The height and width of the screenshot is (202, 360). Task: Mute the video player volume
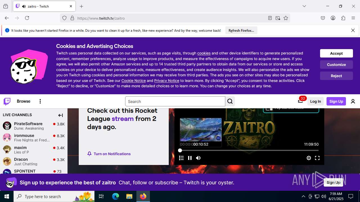198,158
